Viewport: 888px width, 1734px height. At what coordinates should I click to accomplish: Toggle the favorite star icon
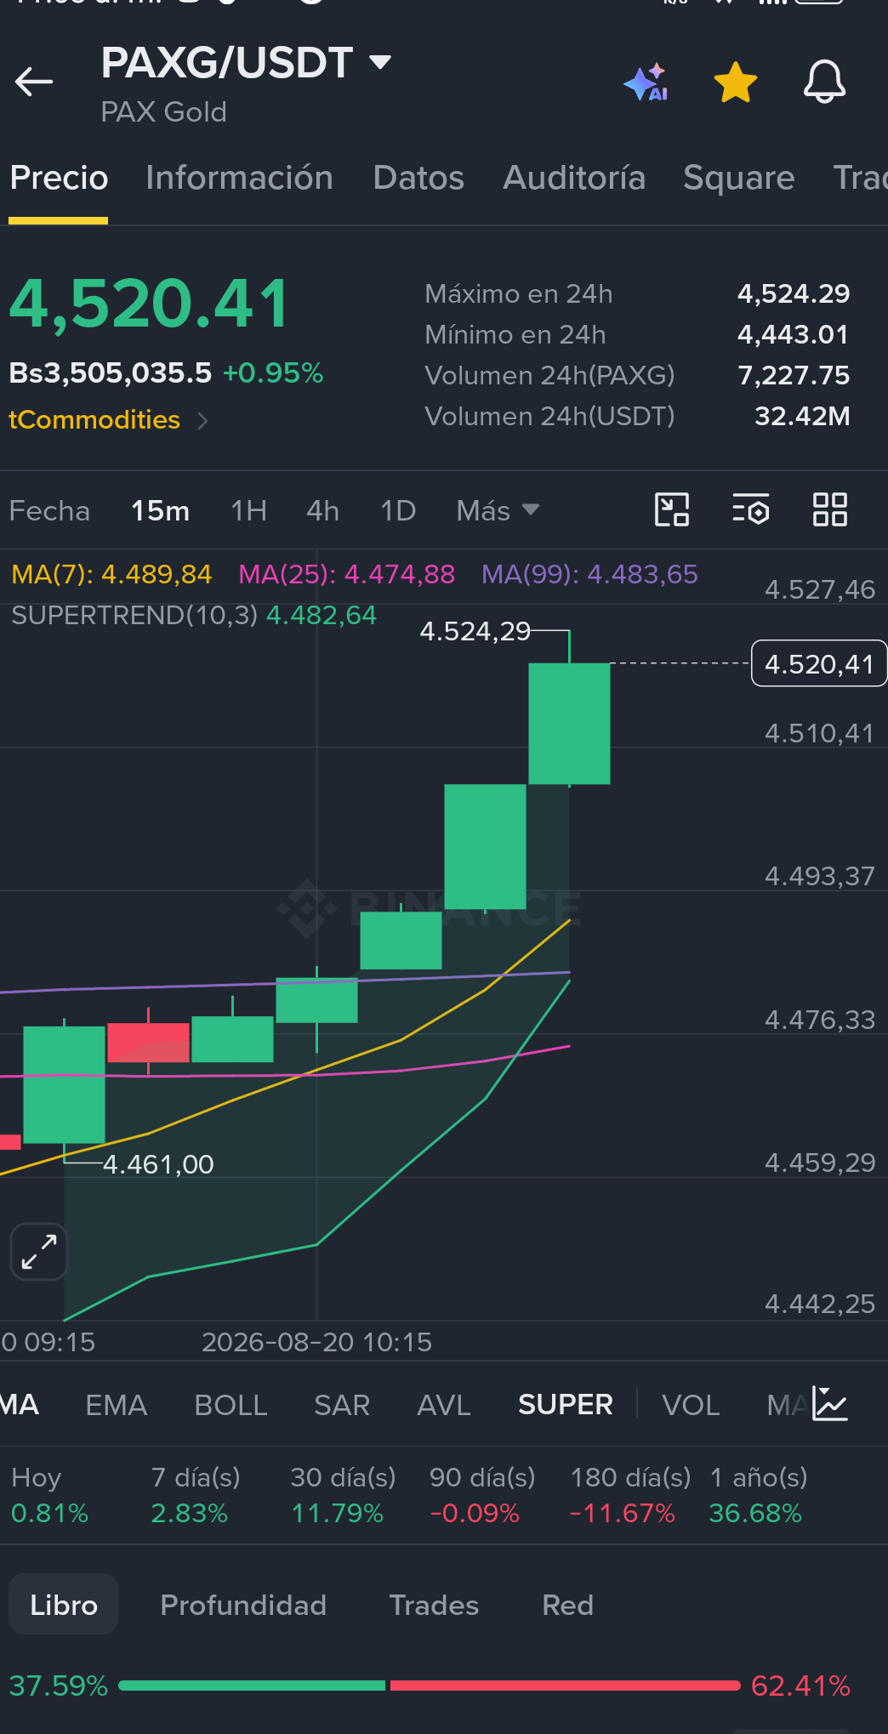pyautogui.click(x=736, y=82)
